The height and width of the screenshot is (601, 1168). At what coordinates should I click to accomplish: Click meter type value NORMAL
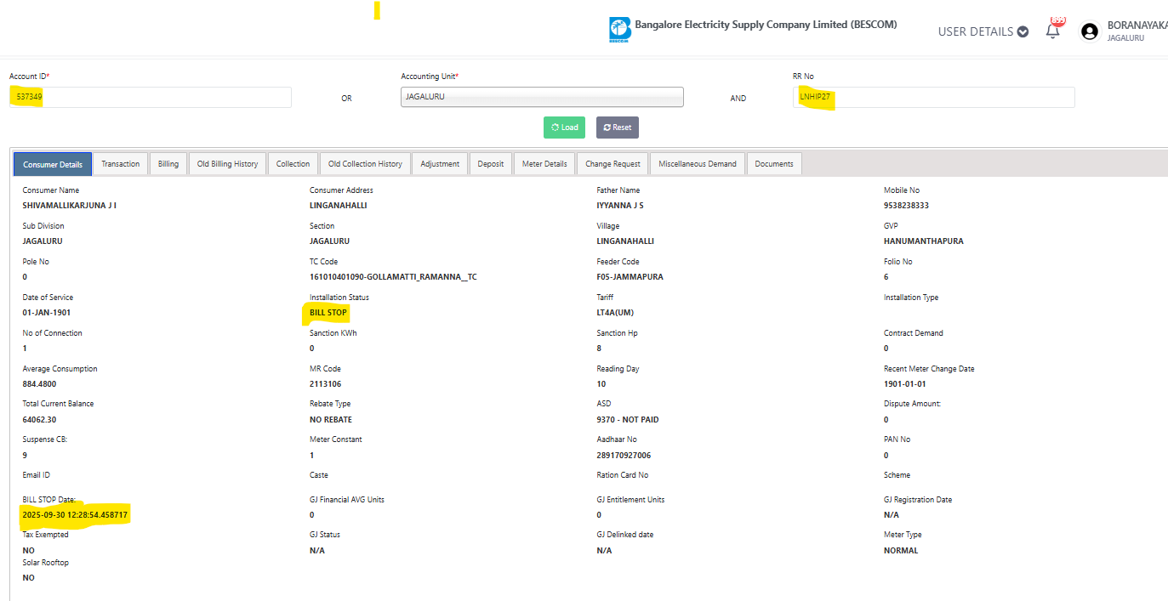(901, 551)
